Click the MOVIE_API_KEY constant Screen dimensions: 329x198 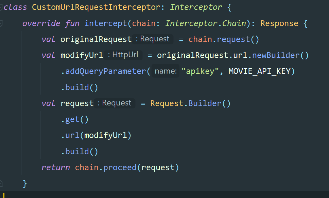pos(259,72)
